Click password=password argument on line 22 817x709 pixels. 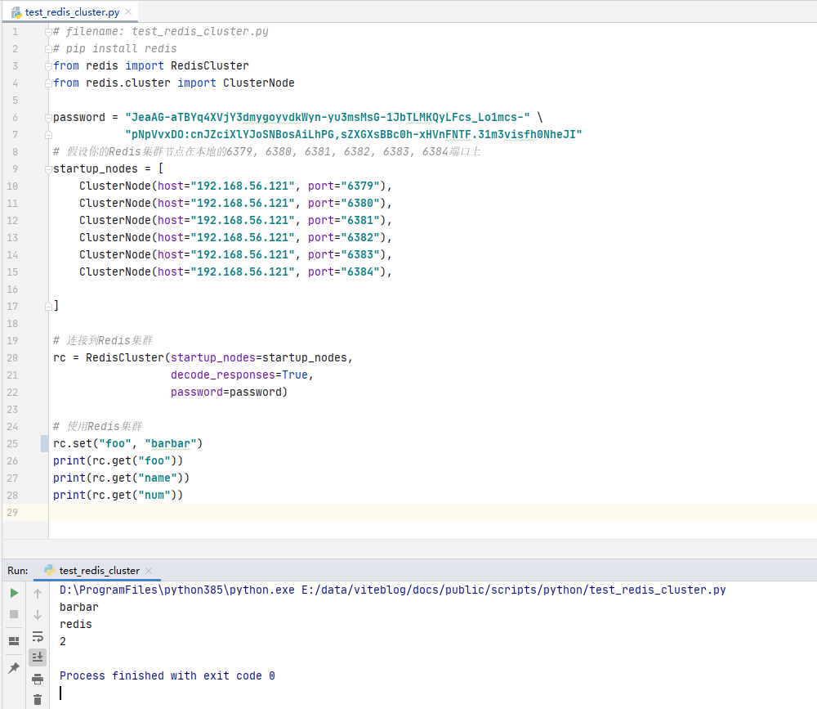coord(226,393)
